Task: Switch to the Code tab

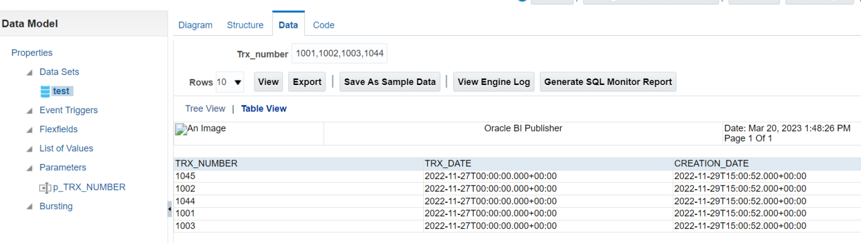Action: coord(323,25)
